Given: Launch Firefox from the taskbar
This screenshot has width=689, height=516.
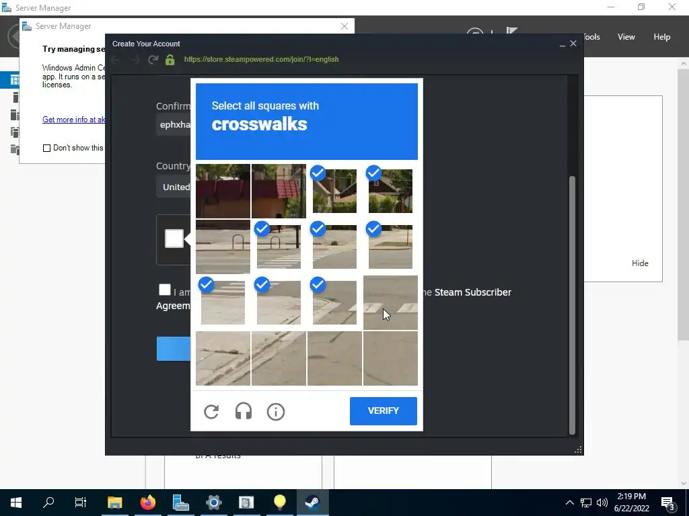Looking at the screenshot, I should (x=147, y=503).
